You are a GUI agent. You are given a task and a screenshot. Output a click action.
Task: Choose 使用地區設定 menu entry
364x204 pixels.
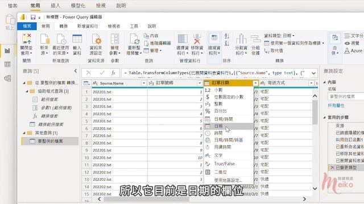(229, 180)
